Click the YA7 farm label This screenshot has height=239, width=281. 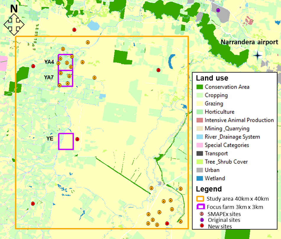[49, 77]
